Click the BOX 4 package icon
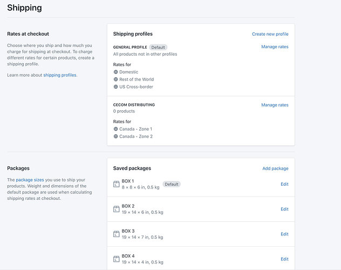 (116, 259)
